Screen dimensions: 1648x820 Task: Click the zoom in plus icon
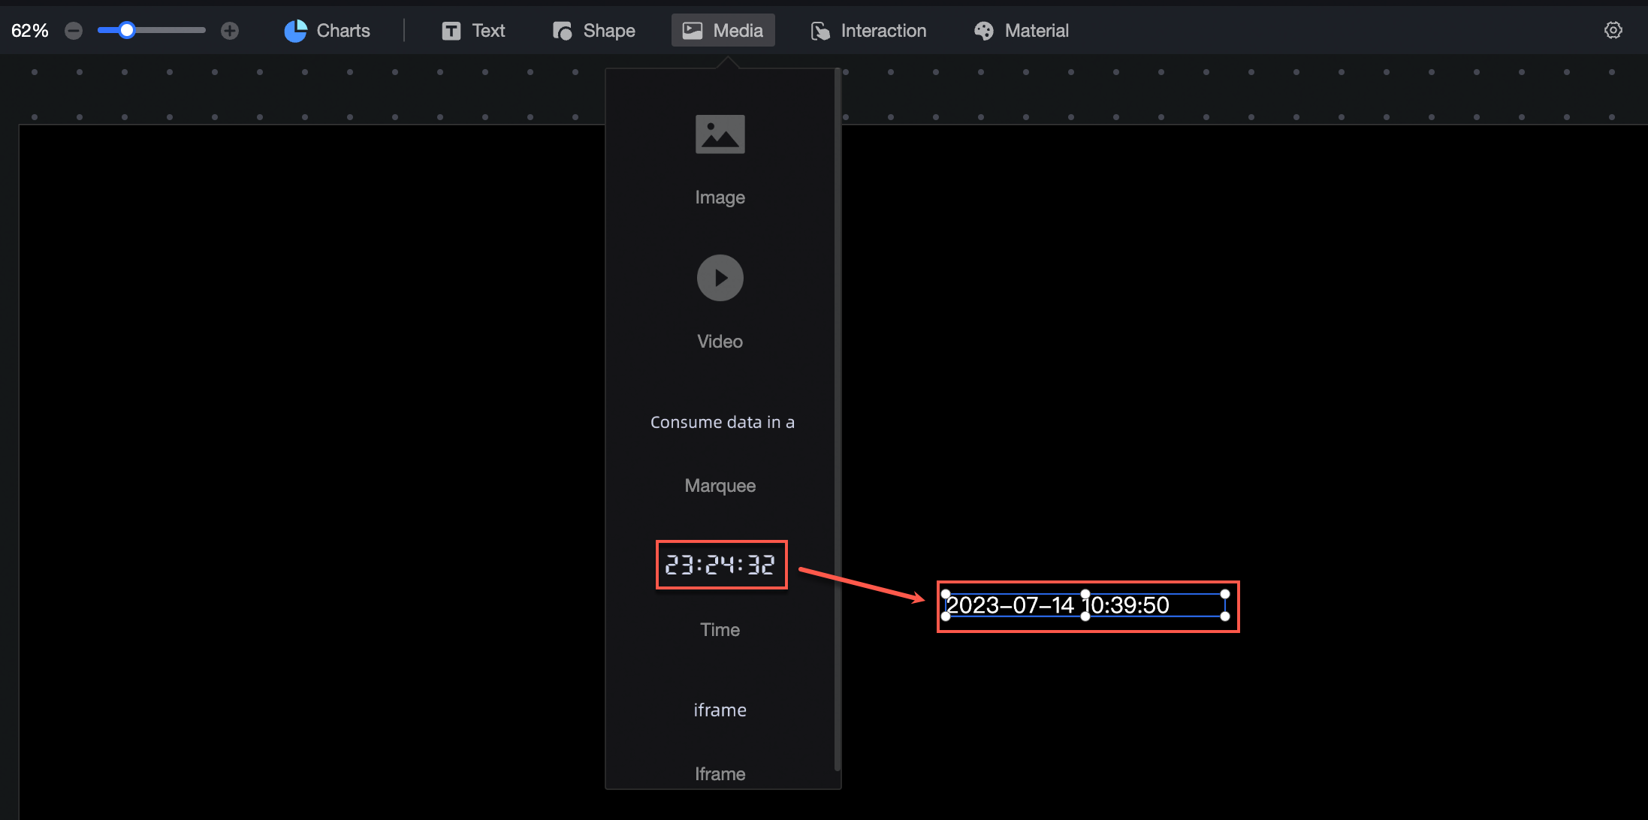click(x=230, y=31)
